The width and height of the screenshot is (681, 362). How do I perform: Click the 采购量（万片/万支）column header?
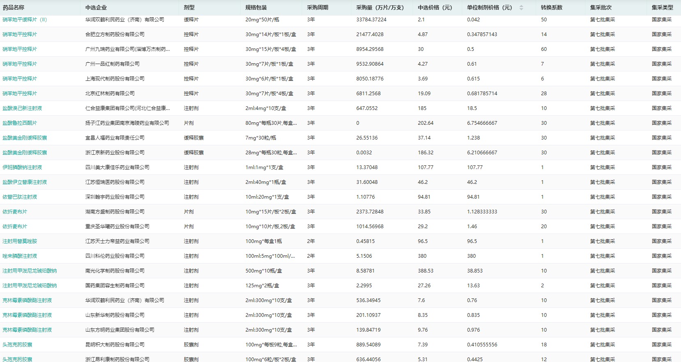point(380,7)
